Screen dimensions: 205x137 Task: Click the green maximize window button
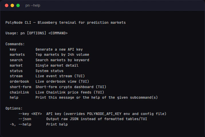click(18, 5)
